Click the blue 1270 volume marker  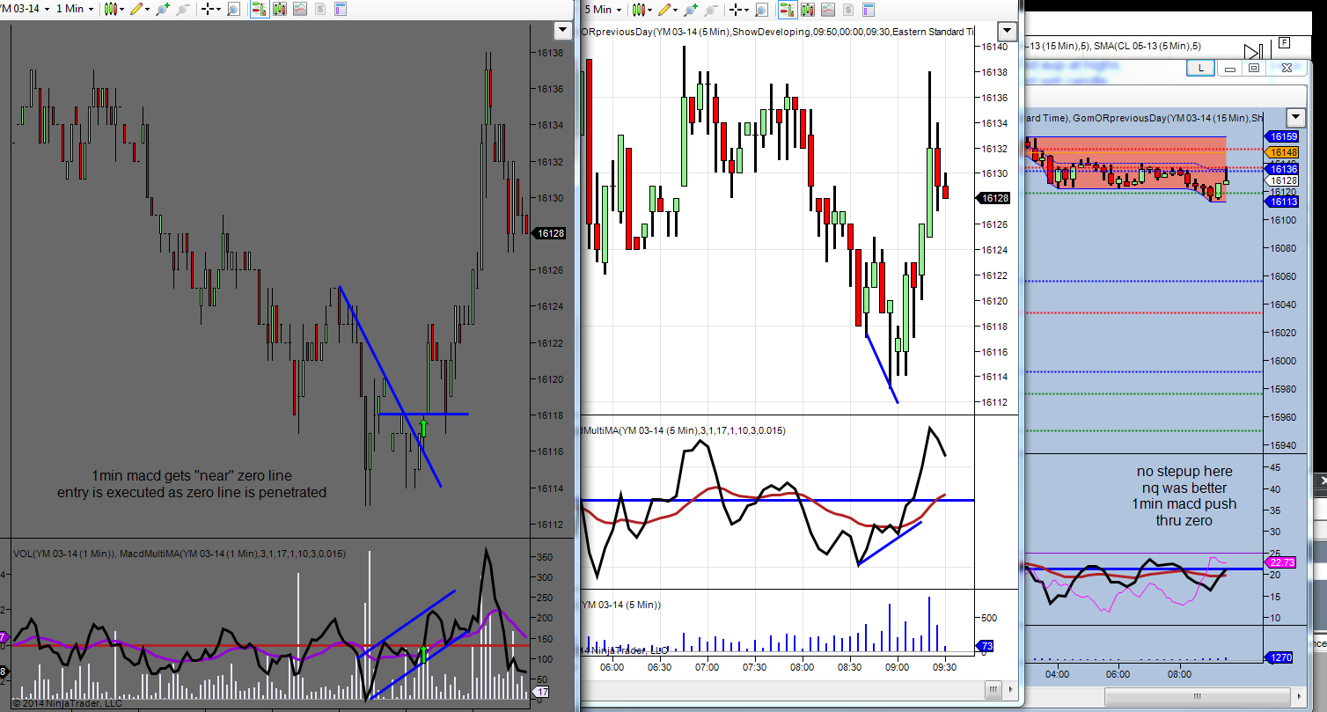1280,657
